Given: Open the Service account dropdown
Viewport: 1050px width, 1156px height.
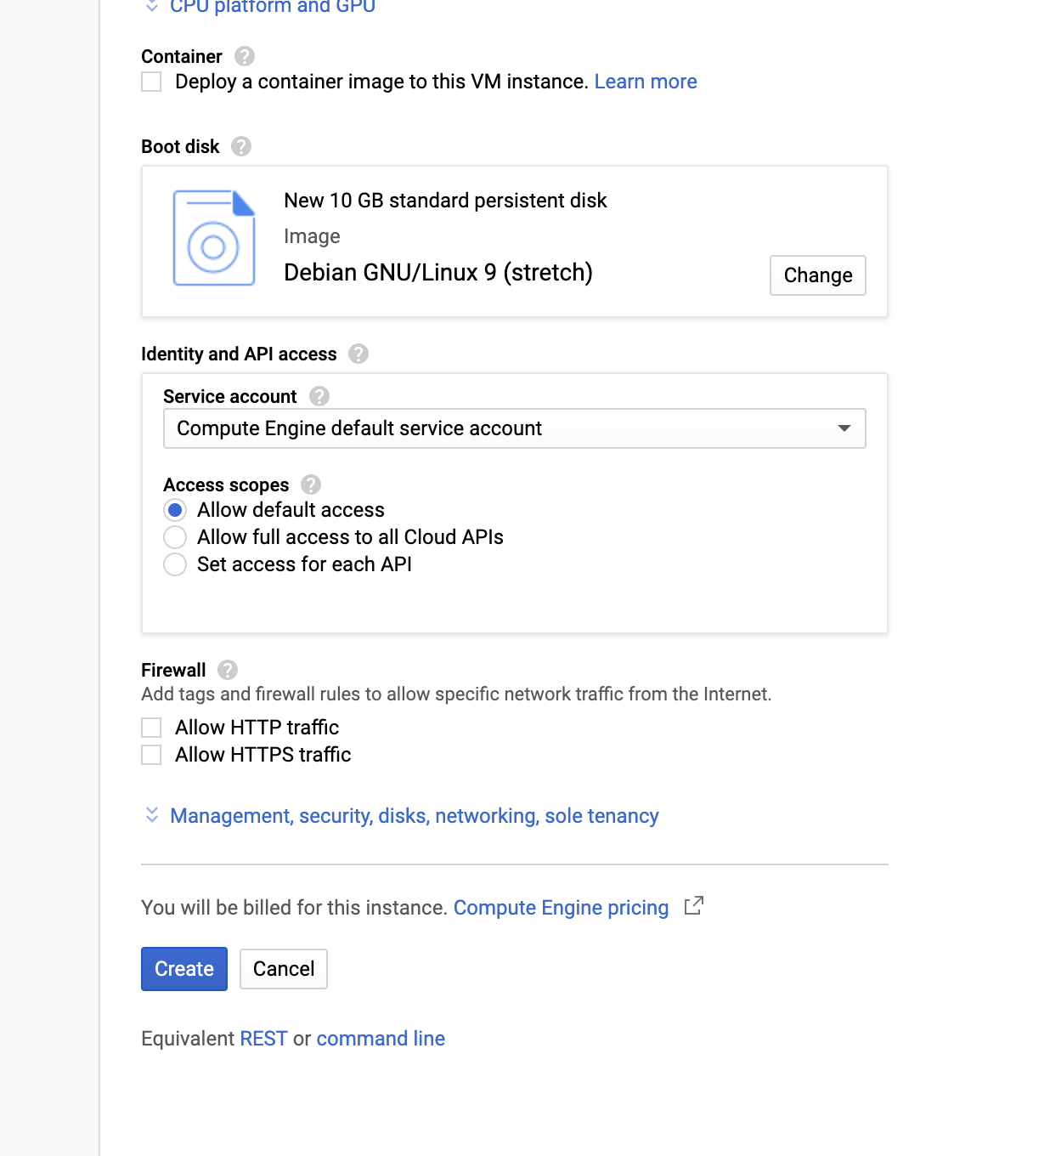Looking at the screenshot, I should tap(515, 428).
